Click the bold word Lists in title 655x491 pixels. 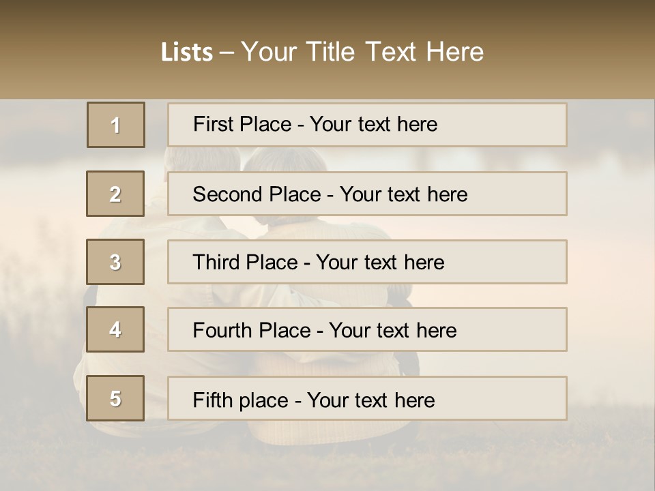[187, 53]
